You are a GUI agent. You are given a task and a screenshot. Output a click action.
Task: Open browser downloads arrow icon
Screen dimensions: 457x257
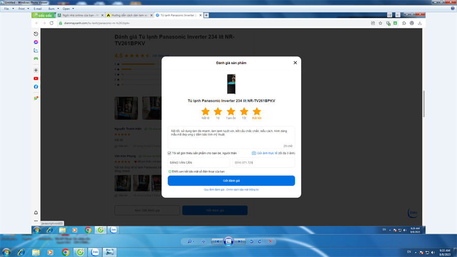point(420,23)
